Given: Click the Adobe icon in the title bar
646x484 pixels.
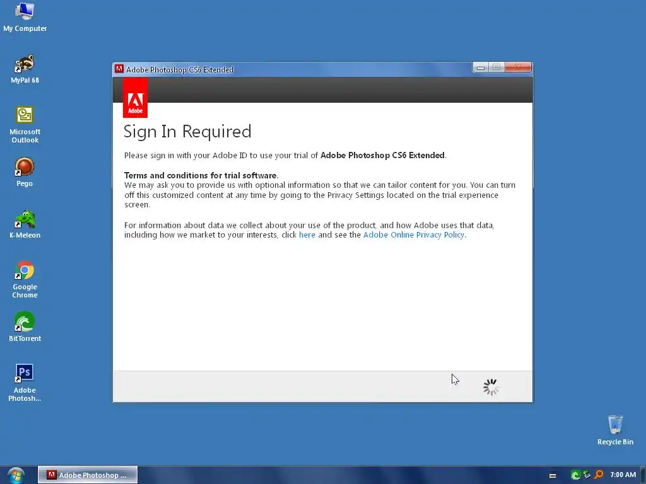Looking at the screenshot, I should [119, 69].
